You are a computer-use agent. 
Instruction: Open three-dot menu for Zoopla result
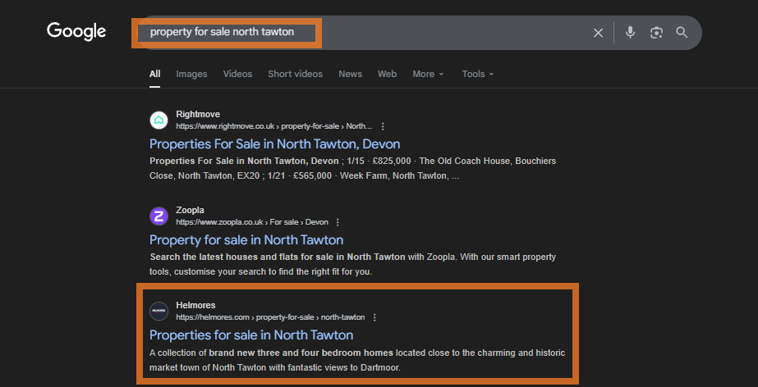click(x=338, y=222)
